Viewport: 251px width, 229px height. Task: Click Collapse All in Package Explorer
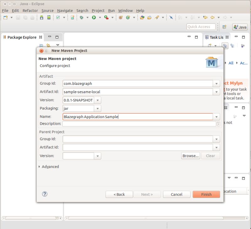click(x=41, y=45)
